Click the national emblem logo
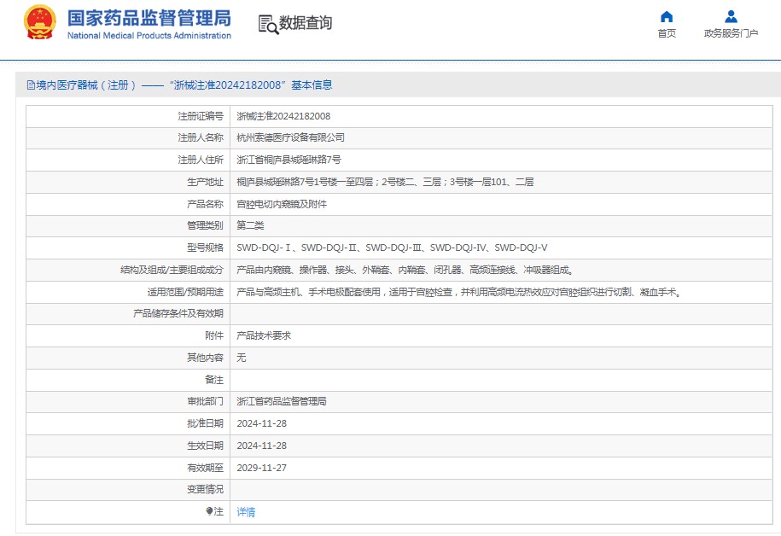The width and height of the screenshot is (781, 536). click(39, 22)
